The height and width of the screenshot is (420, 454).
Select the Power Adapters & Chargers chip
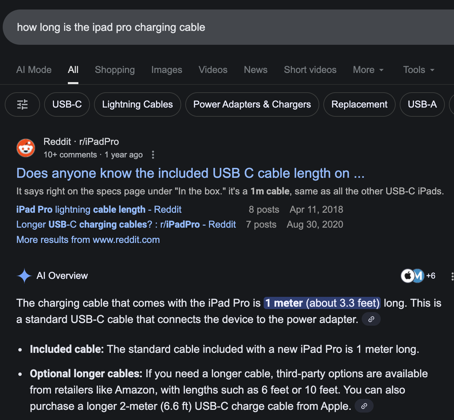[x=252, y=104]
